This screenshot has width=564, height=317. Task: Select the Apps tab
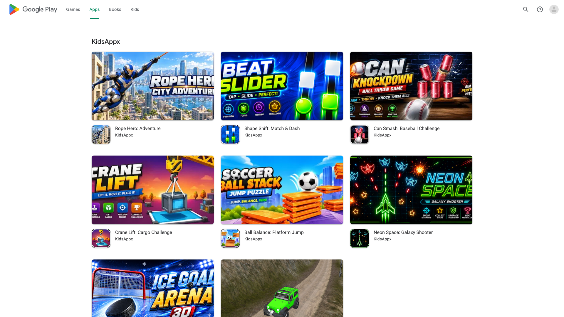[x=95, y=9]
